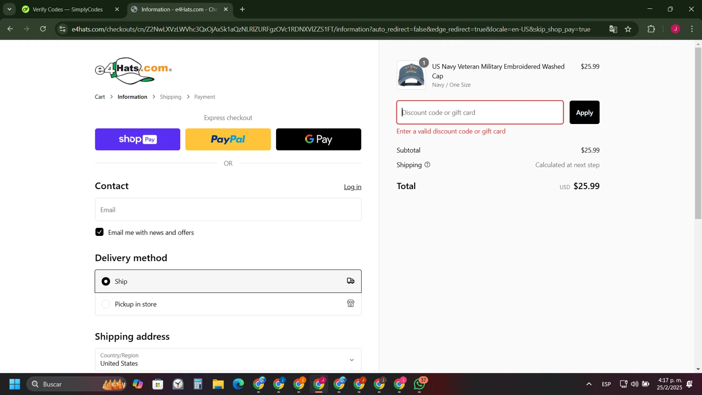Choose the Google Pay express checkout button

(x=319, y=139)
